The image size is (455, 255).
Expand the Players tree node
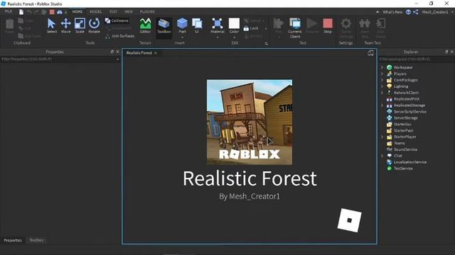[x=382, y=74]
